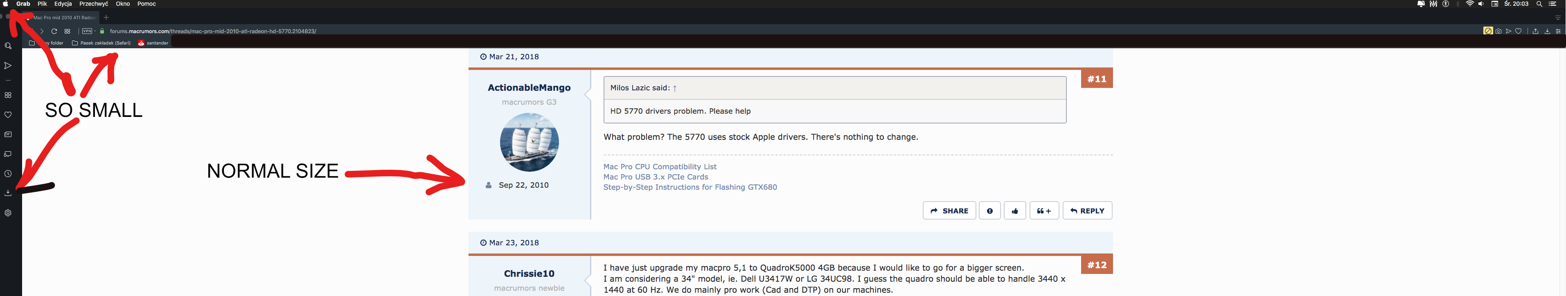Click the Opera sidebar search icon
Screen dimensions: 1566x296
[8, 46]
